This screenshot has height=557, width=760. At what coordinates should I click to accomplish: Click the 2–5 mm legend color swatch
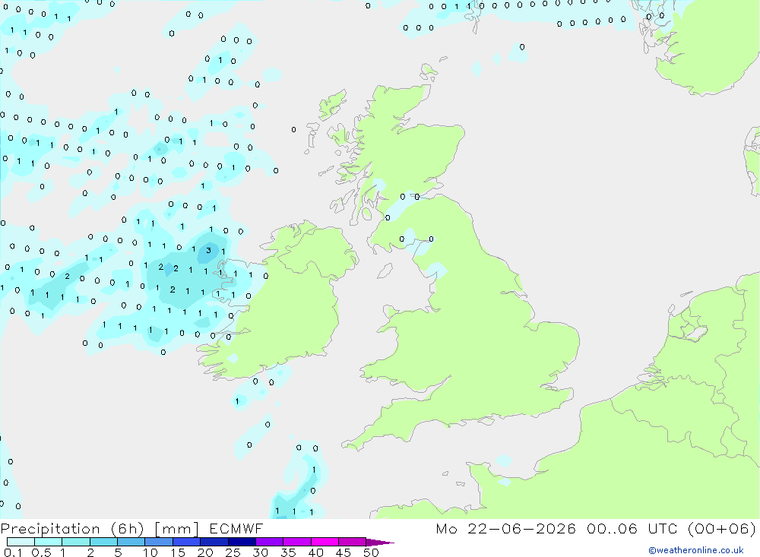103,542
